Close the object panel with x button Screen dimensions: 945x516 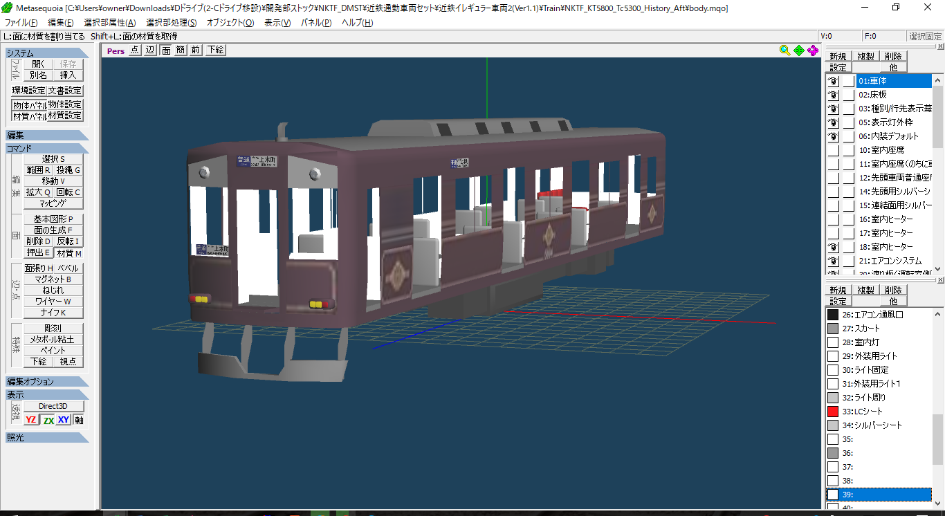pos(940,47)
